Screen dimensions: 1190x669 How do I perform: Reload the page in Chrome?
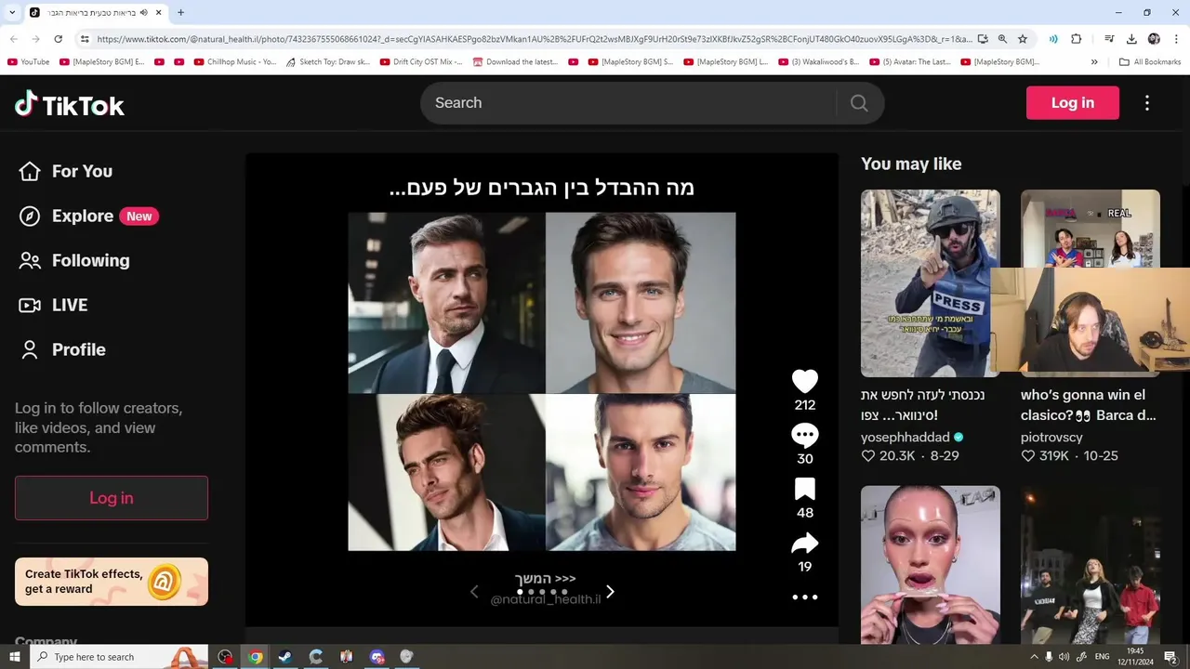click(58, 39)
